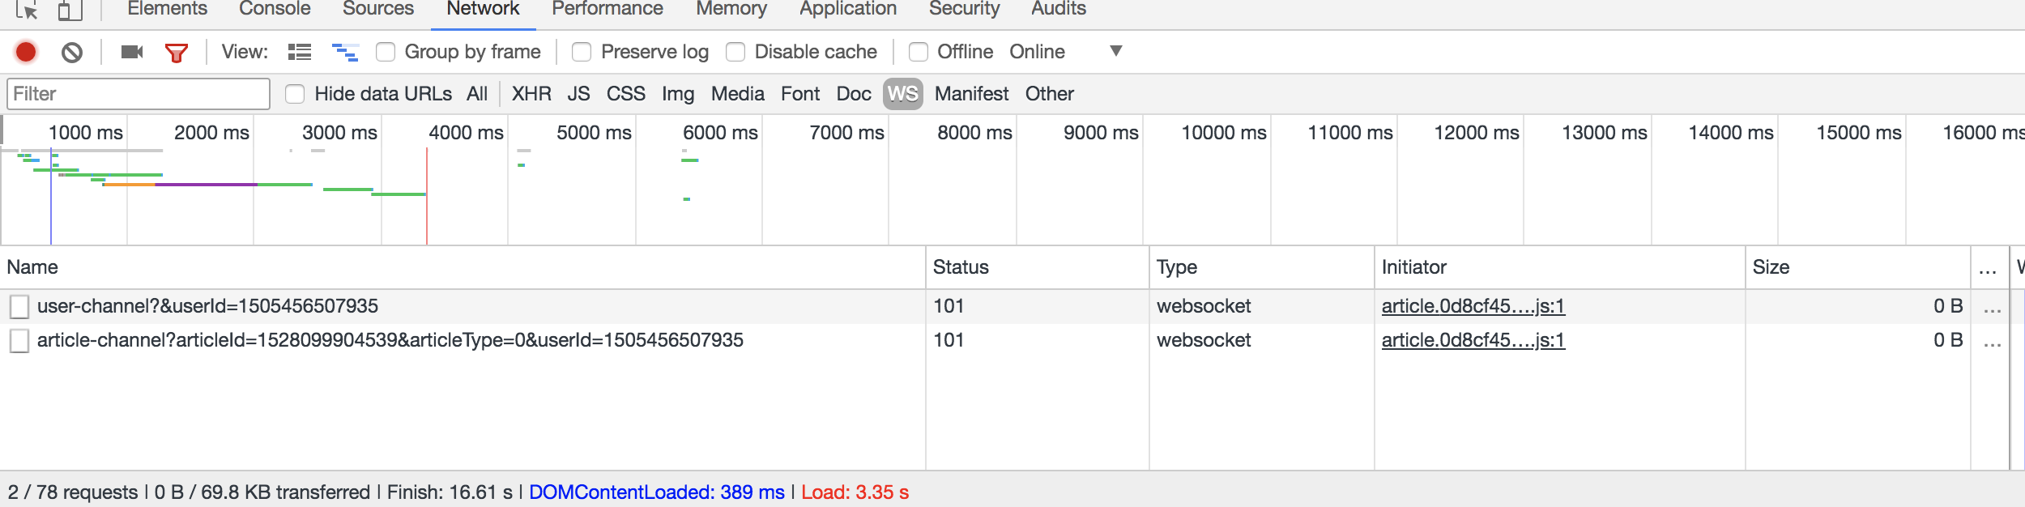This screenshot has width=2025, height=507.
Task: Toggle the red filter funnel icon
Action: click(x=177, y=53)
